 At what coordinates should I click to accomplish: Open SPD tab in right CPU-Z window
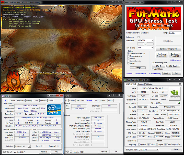[x=96, y=100]
